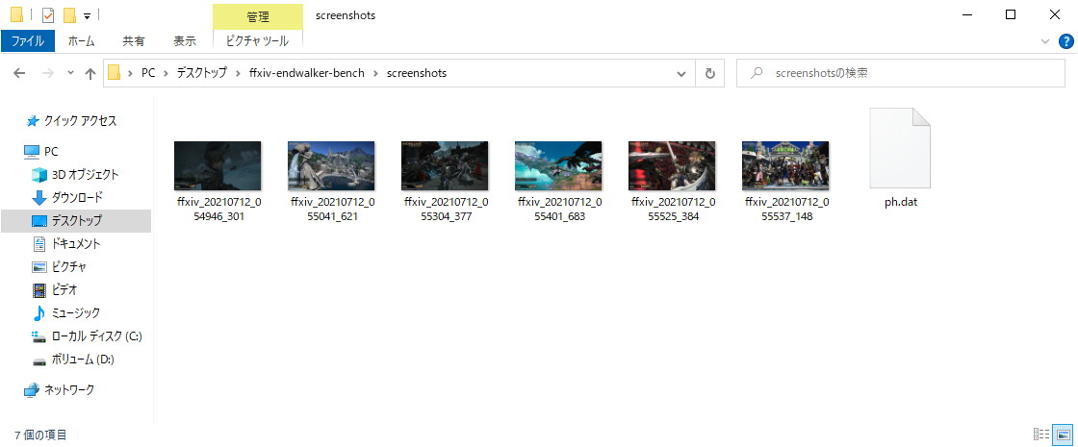This screenshot has width=1078, height=447.
Task: Select thumbnail ffxiv_20210712_055537_148
Action: (785, 165)
